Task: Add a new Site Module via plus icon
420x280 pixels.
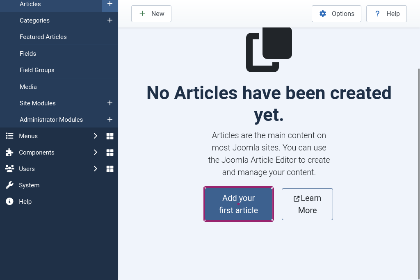Action: tap(110, 103)
